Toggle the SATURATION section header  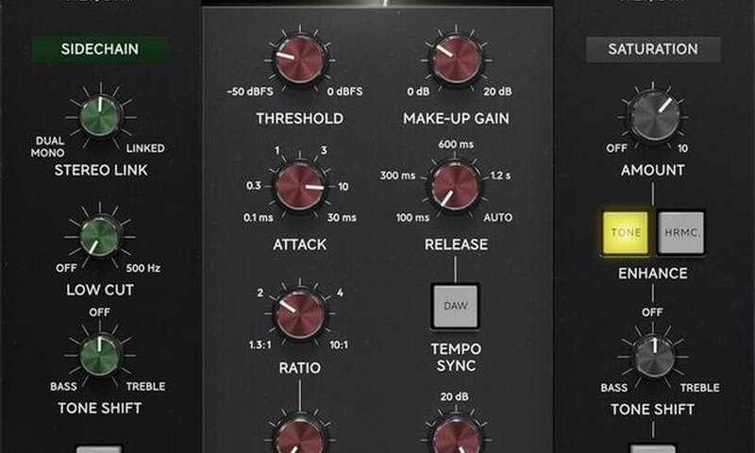pos(653,49)
